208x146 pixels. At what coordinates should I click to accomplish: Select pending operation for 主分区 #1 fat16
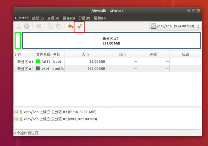[58, 112]
